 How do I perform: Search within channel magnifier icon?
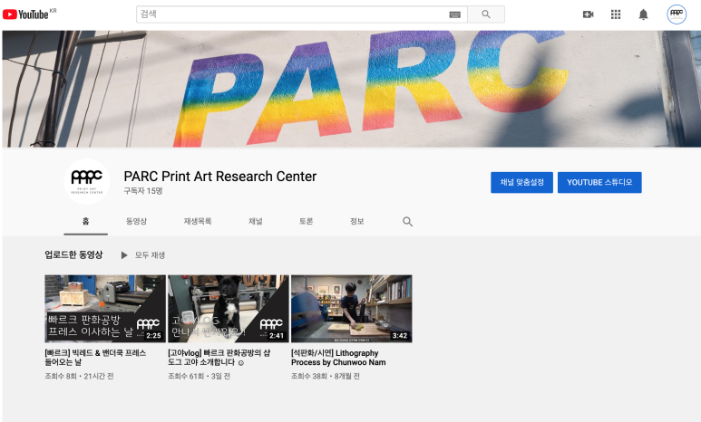coord(407,222)
